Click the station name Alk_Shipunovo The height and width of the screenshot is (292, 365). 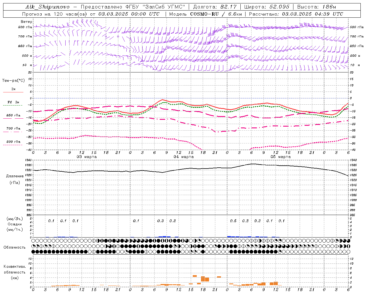47,7
